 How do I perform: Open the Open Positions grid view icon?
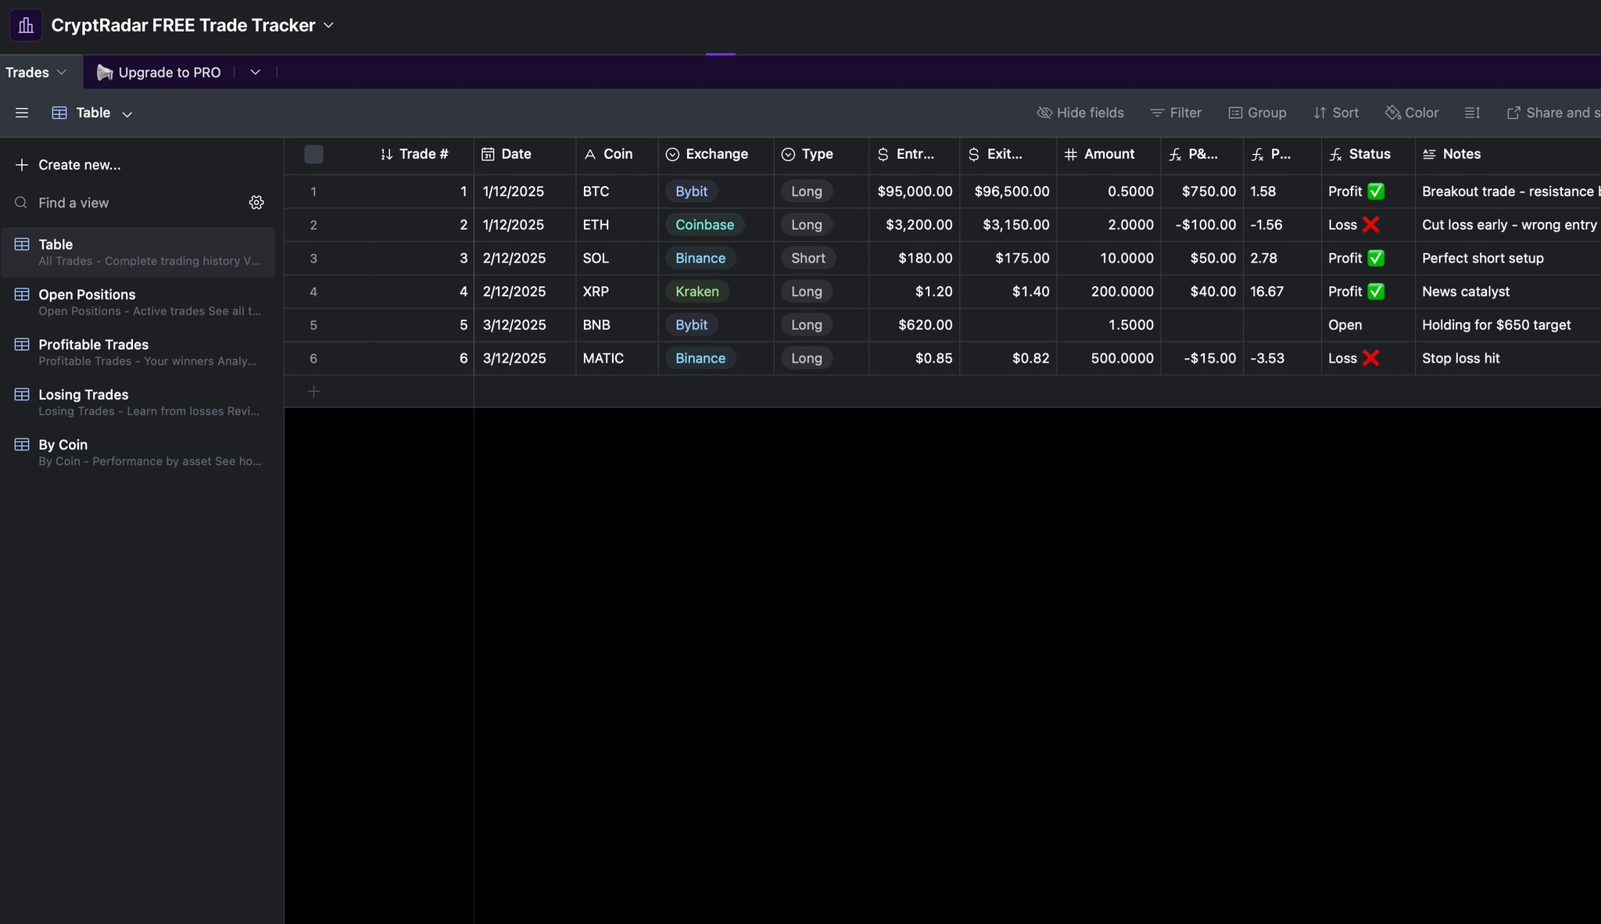(22, 294)
